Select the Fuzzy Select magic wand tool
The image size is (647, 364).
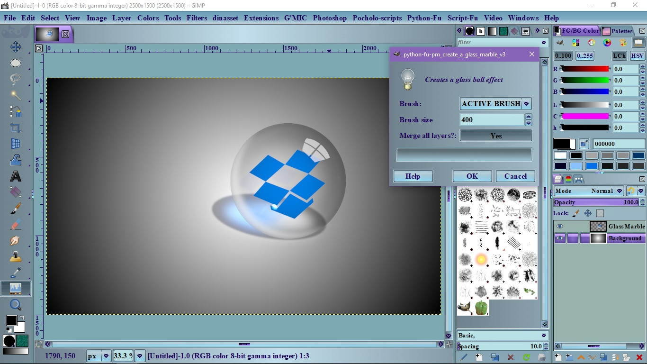point(16,95)
